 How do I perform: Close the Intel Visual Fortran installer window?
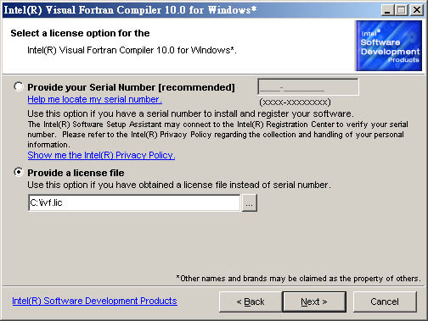pyautogui.click(x=417, y=10)
